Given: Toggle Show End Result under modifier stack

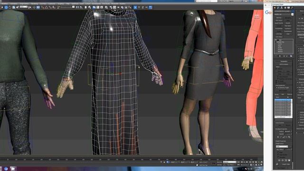Looking at the screenshot, I should click(280, 56).
